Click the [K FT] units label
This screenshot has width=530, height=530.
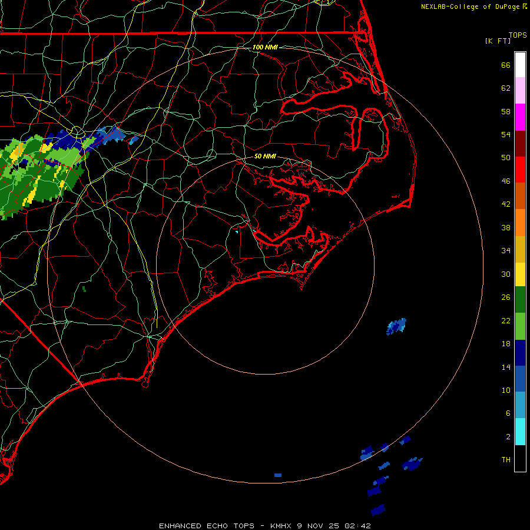pos(498,41)
